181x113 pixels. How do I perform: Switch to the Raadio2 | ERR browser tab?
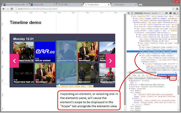pos(42,5)
